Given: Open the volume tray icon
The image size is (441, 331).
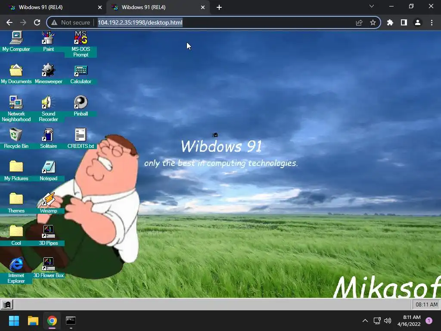Looking at the screenshot, I should pos(388,321).
